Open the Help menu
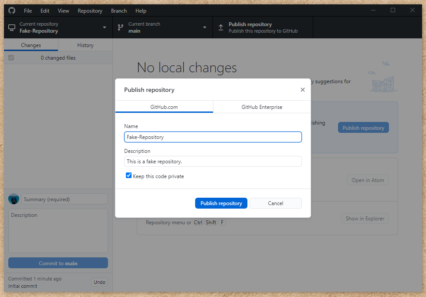 (141, 11)
